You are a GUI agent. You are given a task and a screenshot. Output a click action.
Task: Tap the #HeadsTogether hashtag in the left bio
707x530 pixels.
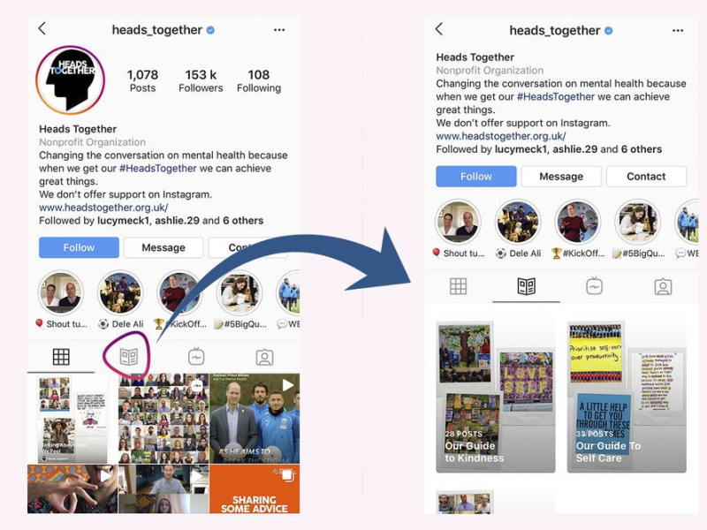pyautogui.click(x=158, y=168)
